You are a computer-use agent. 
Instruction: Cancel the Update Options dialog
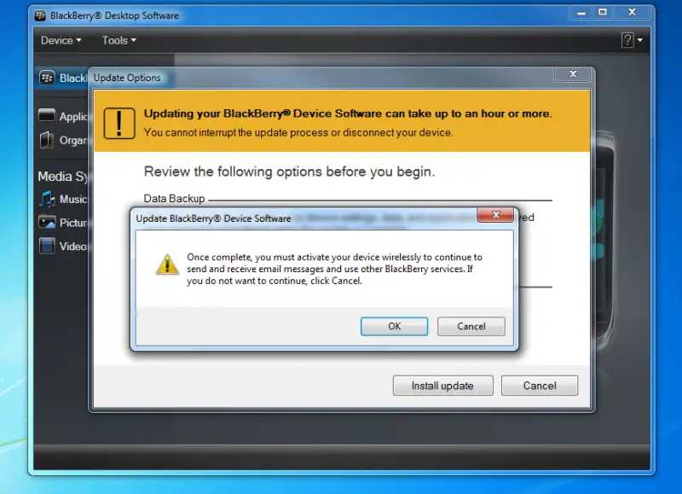pos(540,386)
